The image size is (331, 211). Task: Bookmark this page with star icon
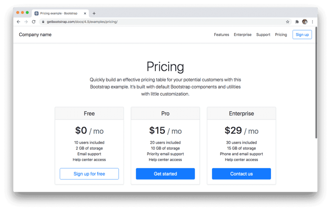coord(287,22)
